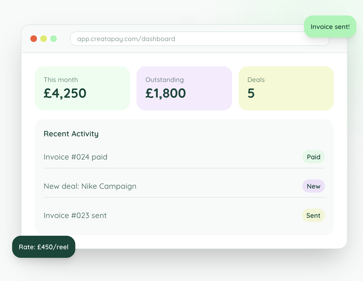
Task: Open the Outstanding £1,800 card
Action: 184,88
